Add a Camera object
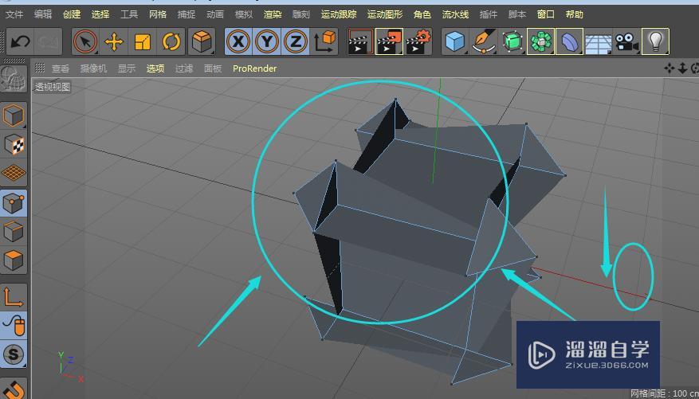This screenshot has height=399, width=699. tap(626, 42)
